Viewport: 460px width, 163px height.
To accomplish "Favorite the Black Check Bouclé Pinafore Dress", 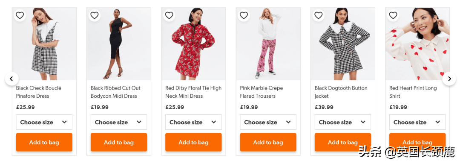I will pos(20,15).
